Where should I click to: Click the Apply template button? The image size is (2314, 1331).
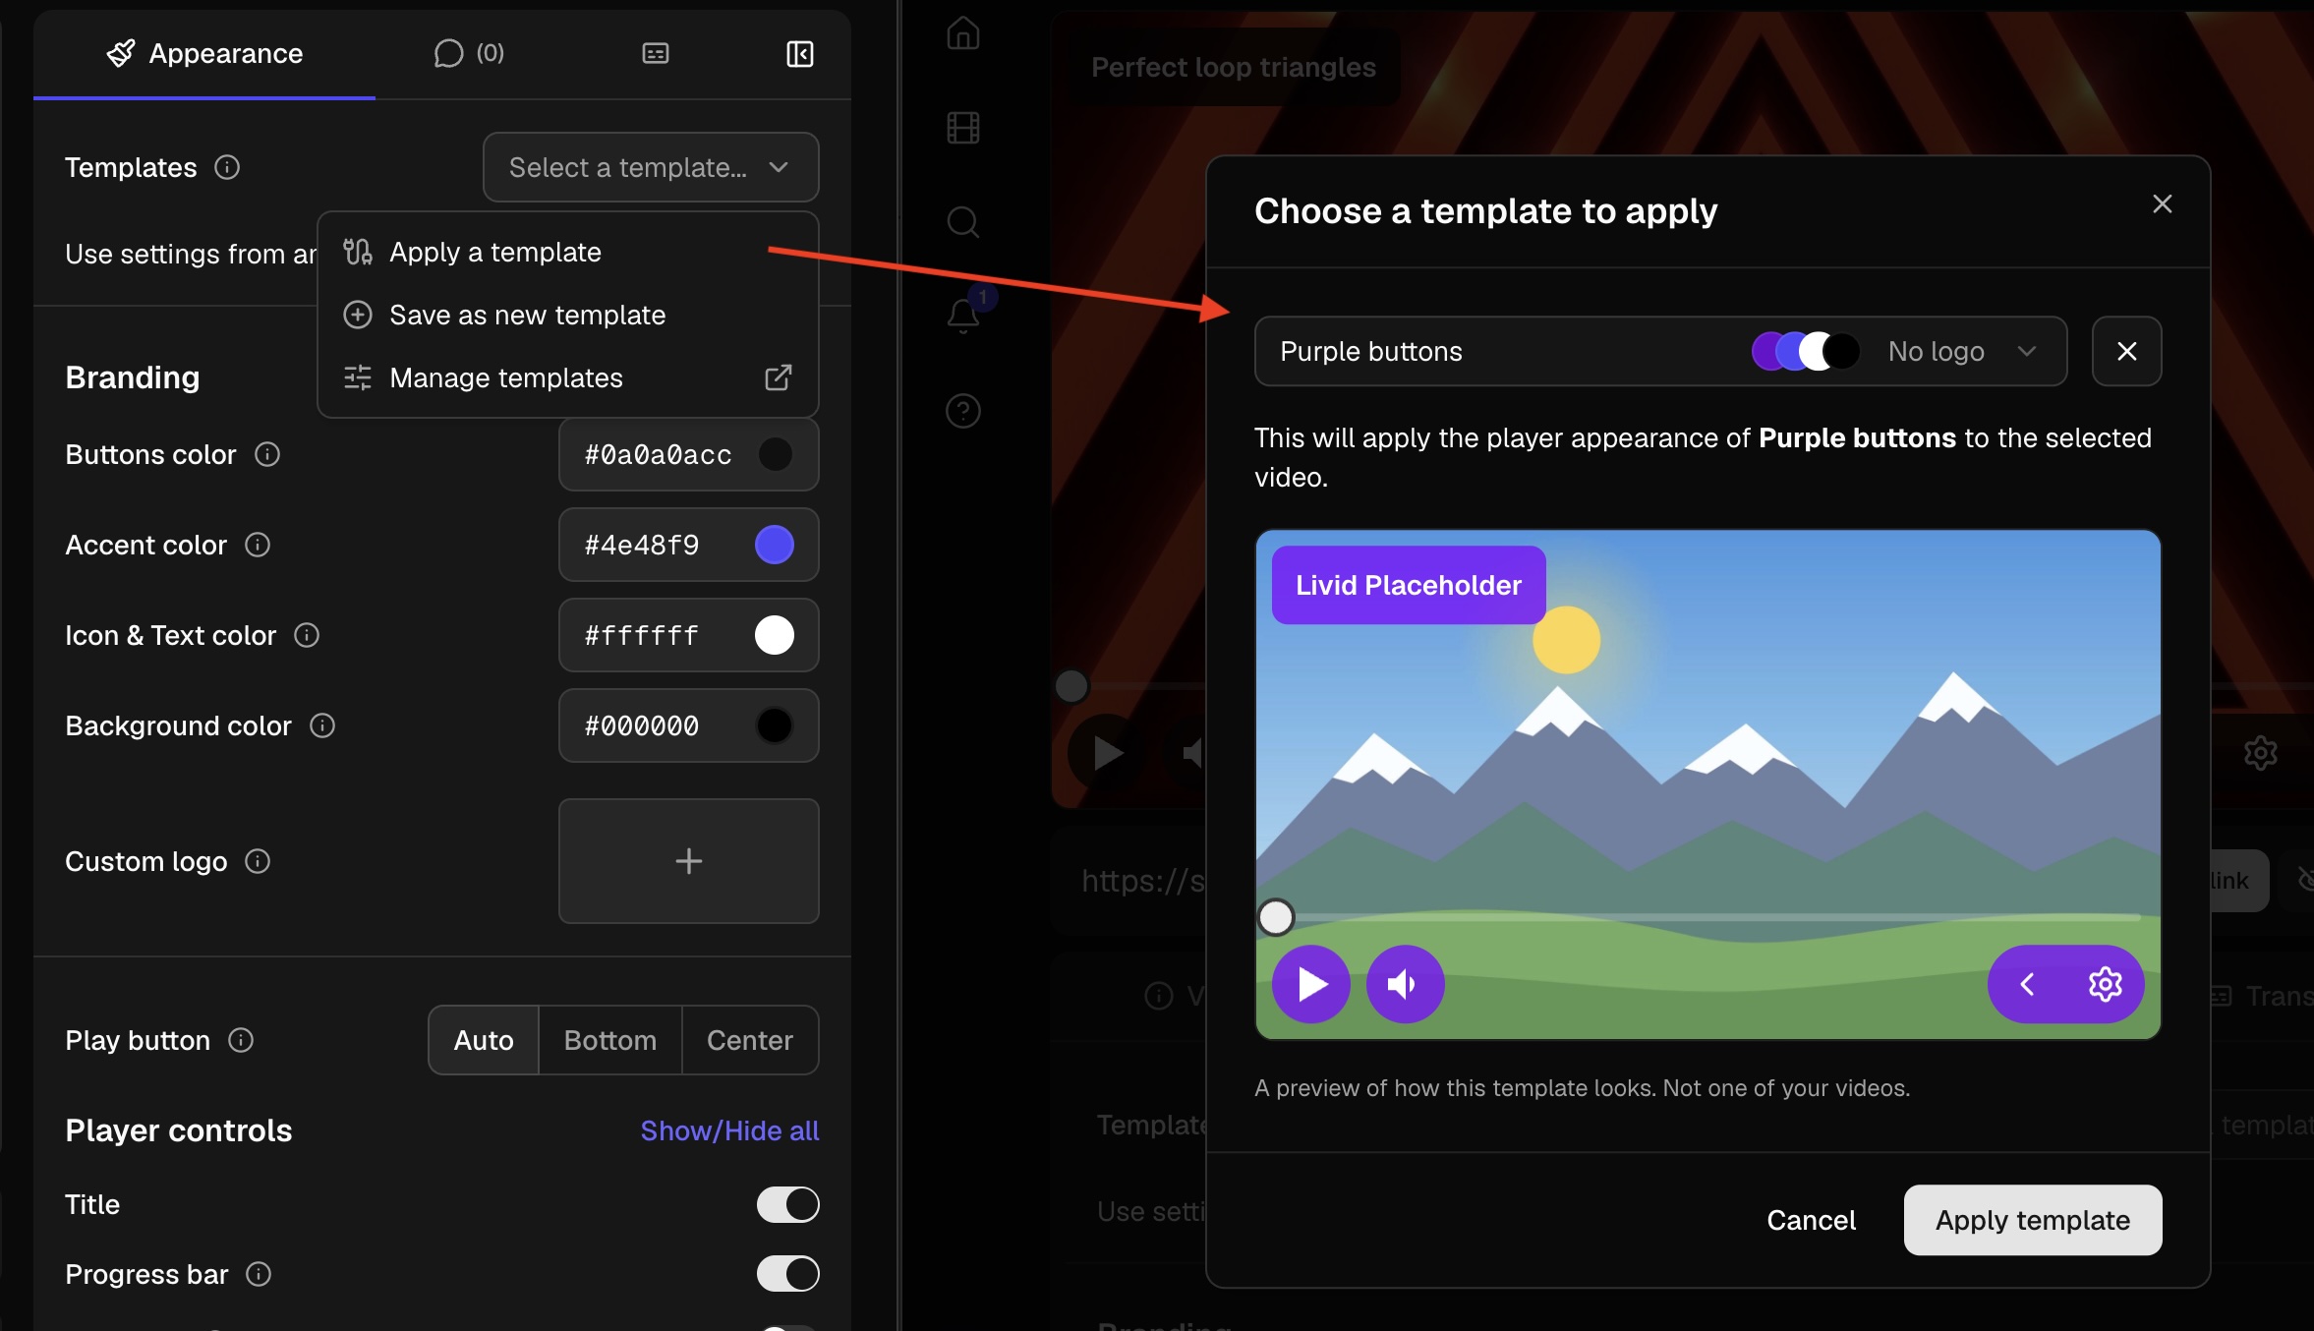tap(2033, 1220)
